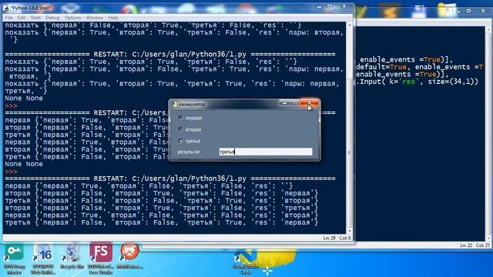
Task: Click the output row 'первая' ending 'res': 'вторая'
Action: (162, 215)
